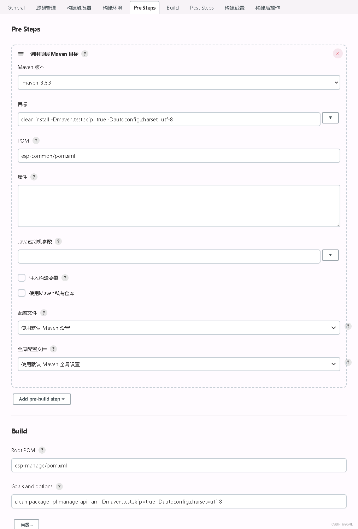The width and height of the screenshot is (358, 529).
Task: Show help for Goals and options
Action: [59, 487]
